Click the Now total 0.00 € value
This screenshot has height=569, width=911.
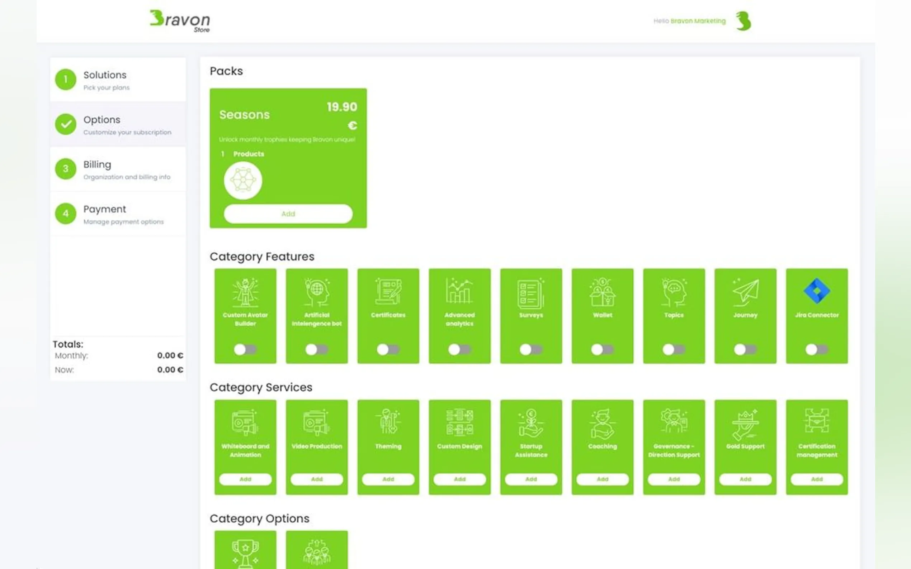pyautogui.click(x=170, y=369)
